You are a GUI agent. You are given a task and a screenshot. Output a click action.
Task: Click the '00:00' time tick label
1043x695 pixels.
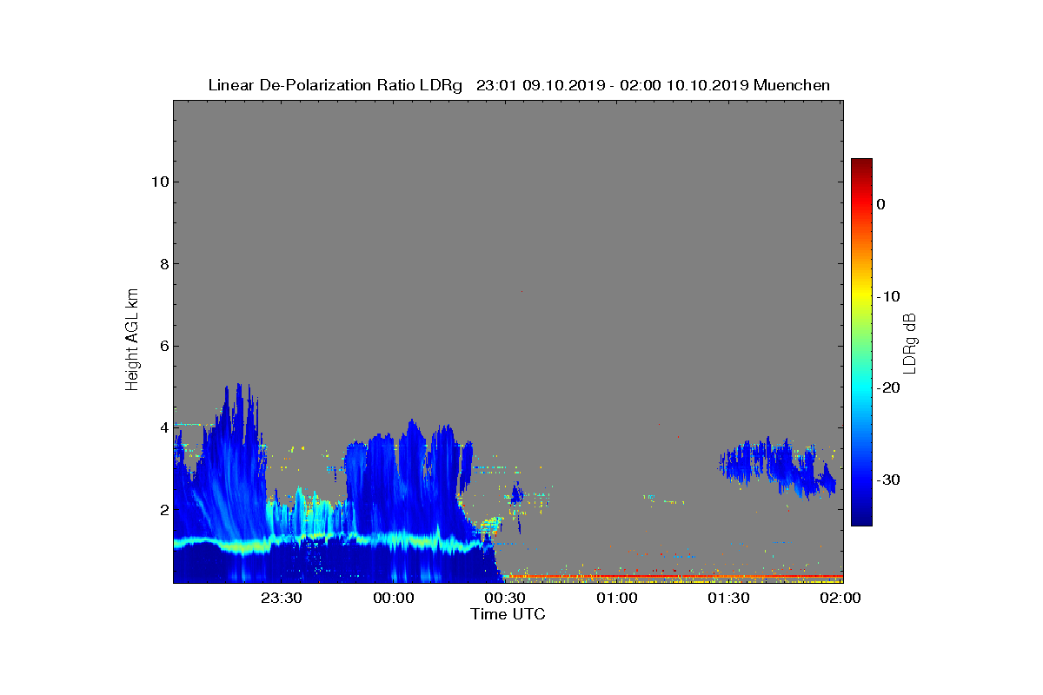click(x=394, y=599)
